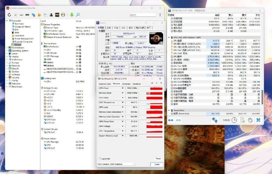Launch the AIDA64 flame stability test icon
Viewport: 272px width, 174px height.
tap(39, 15)
